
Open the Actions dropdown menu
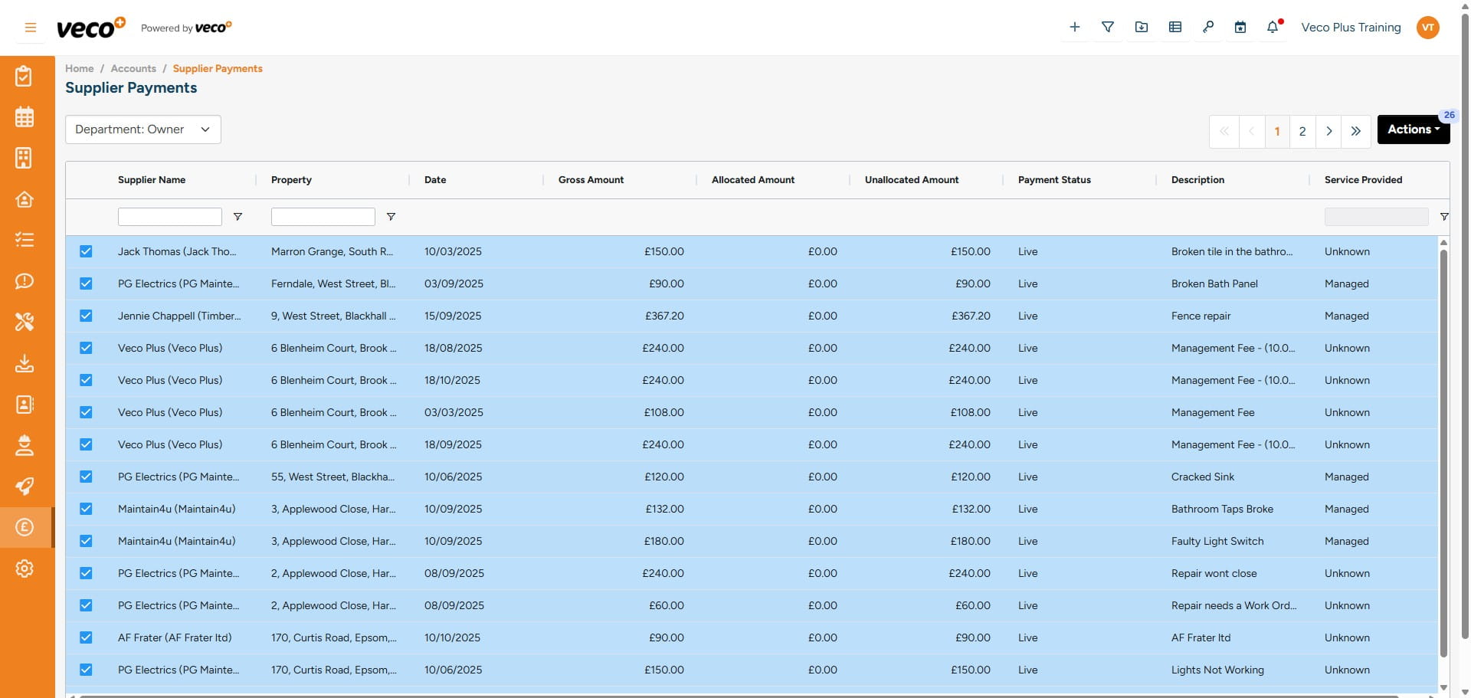[1413, 129]
